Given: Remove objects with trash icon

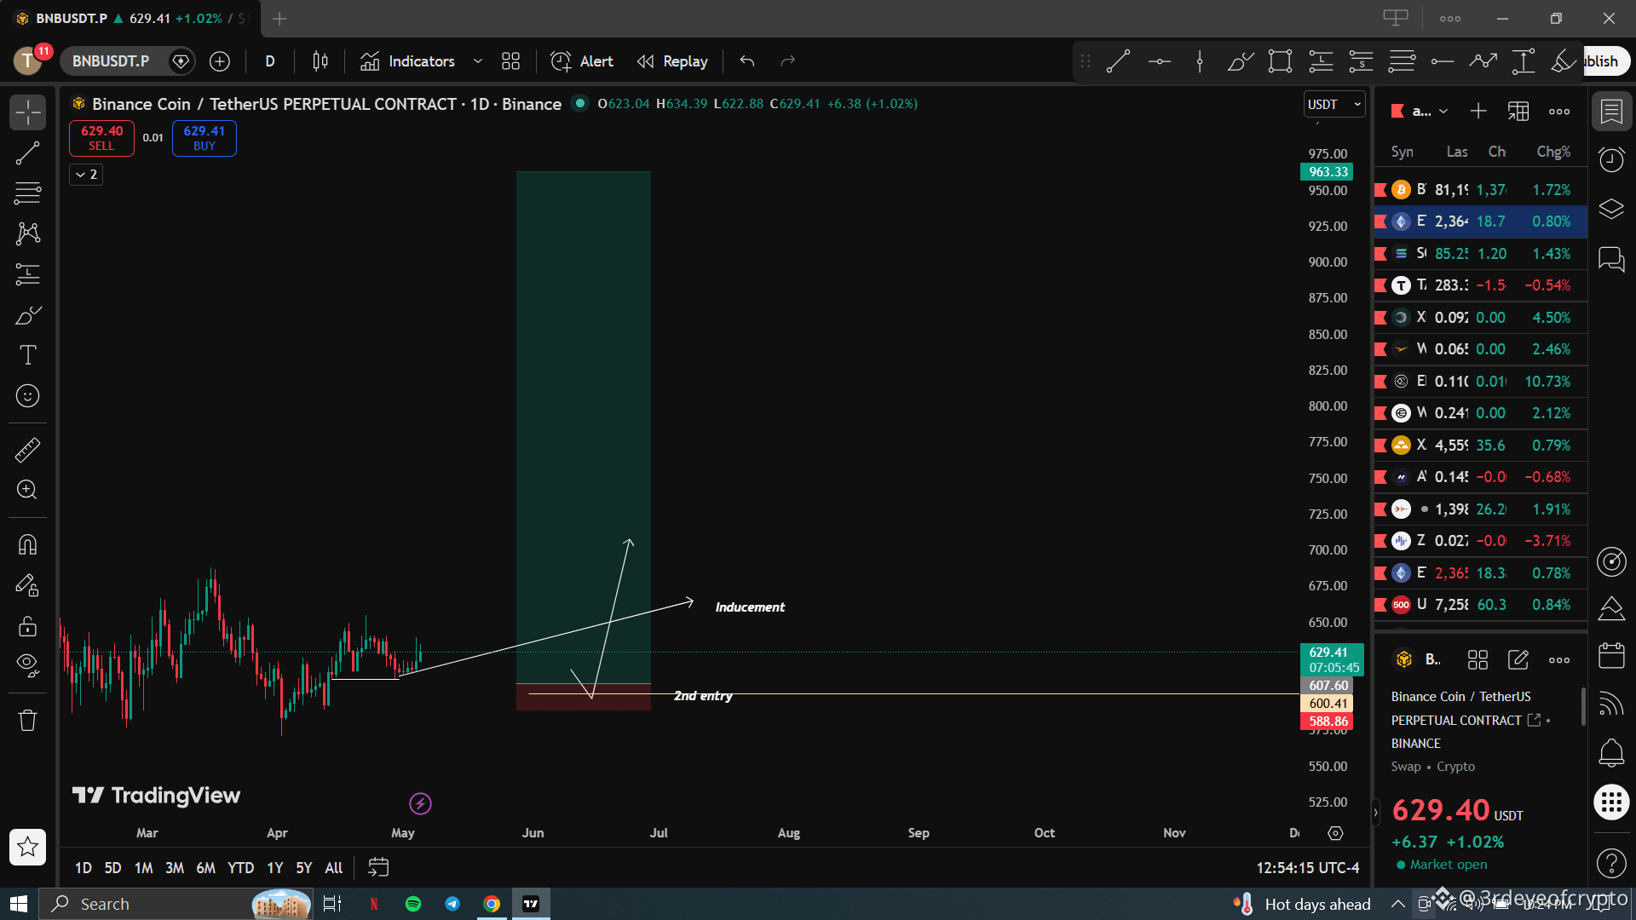Looking at the screenshot, I should point(28,721).
